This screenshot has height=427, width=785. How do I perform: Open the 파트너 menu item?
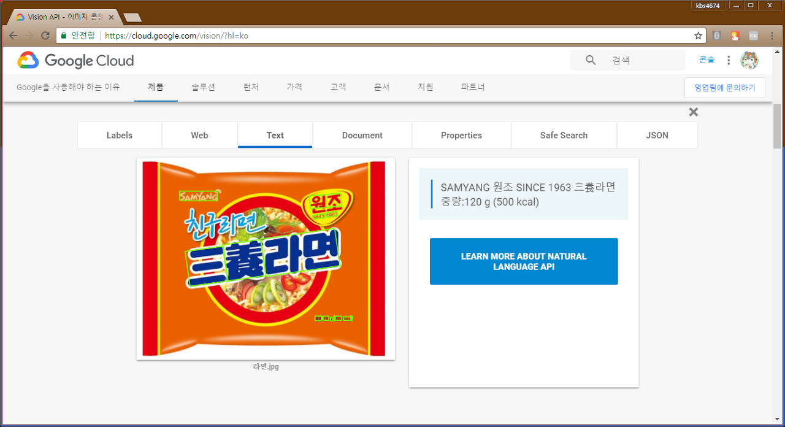(x=473, y=87)
